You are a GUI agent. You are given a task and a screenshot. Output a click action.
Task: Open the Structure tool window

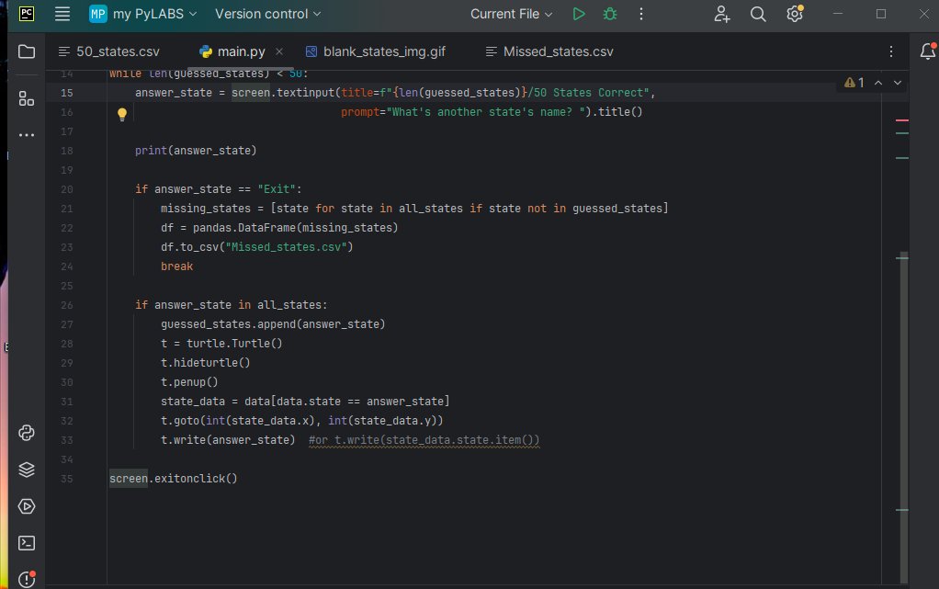(27, 98)
